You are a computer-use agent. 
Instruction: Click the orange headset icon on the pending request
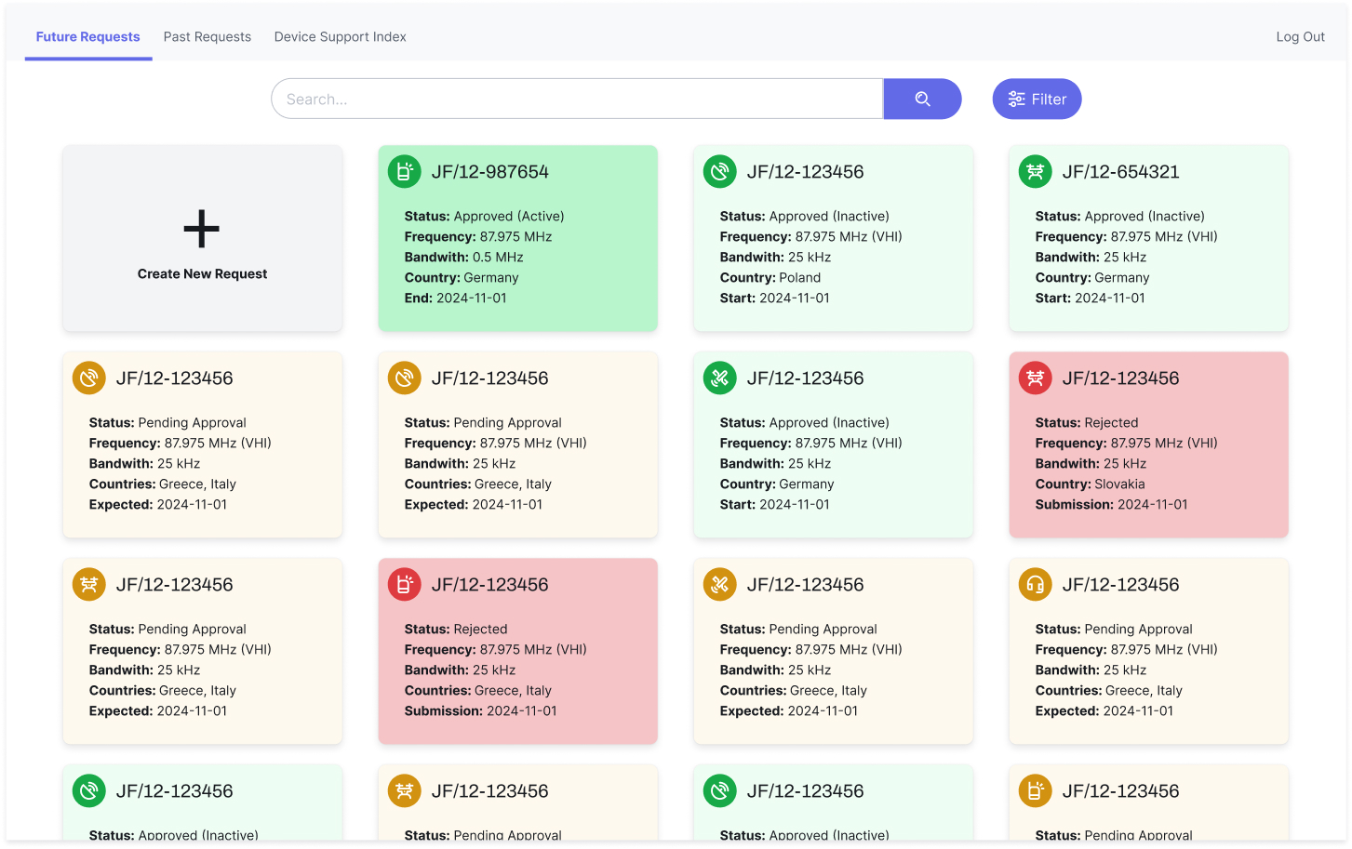click(1035, 585)
